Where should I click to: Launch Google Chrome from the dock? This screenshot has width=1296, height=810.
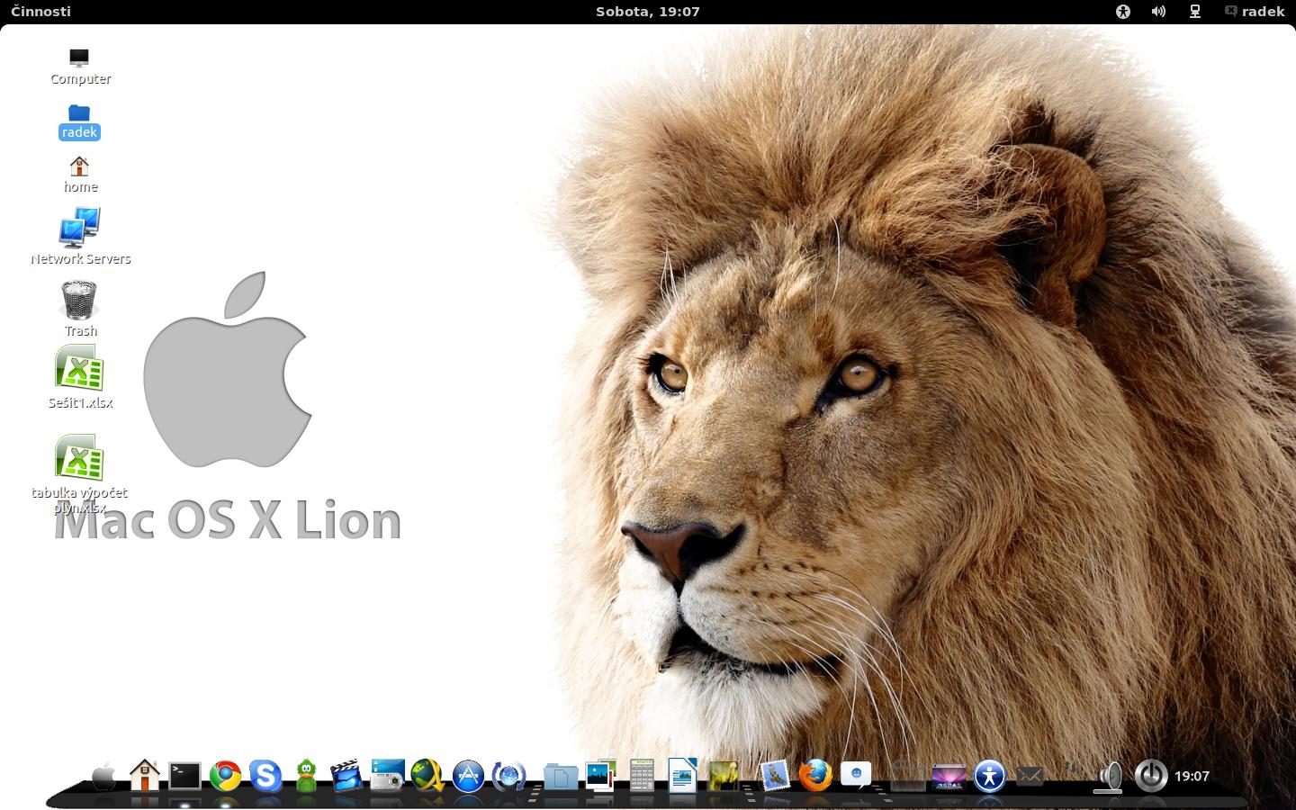pyautogui.click(x=225, y=775)
